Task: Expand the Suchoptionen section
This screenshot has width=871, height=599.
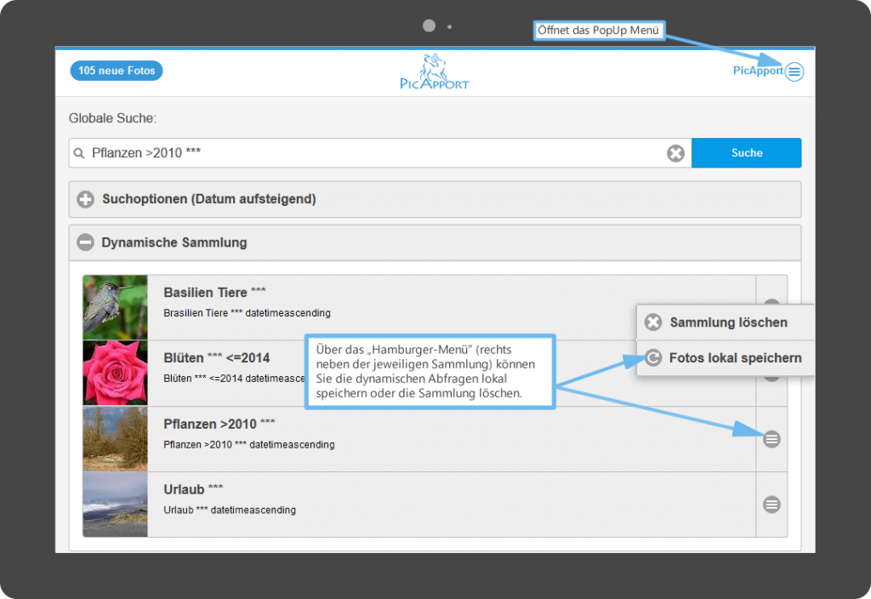Action: pyautogui.click(x=85, y=200)
